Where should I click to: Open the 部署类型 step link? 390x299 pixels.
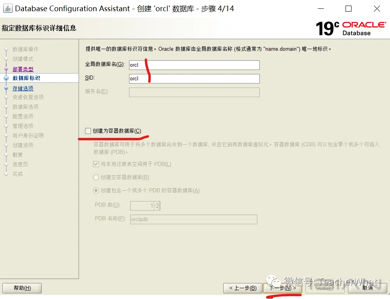pos(23,69)
